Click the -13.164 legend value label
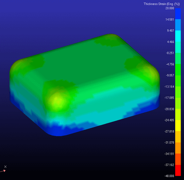 (x=169, y=87)
